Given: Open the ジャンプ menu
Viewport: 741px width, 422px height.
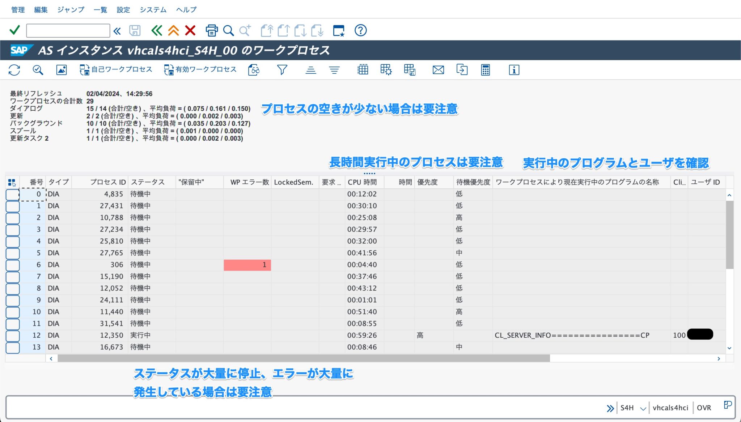Looking at the screenshot, I should 70,10.
